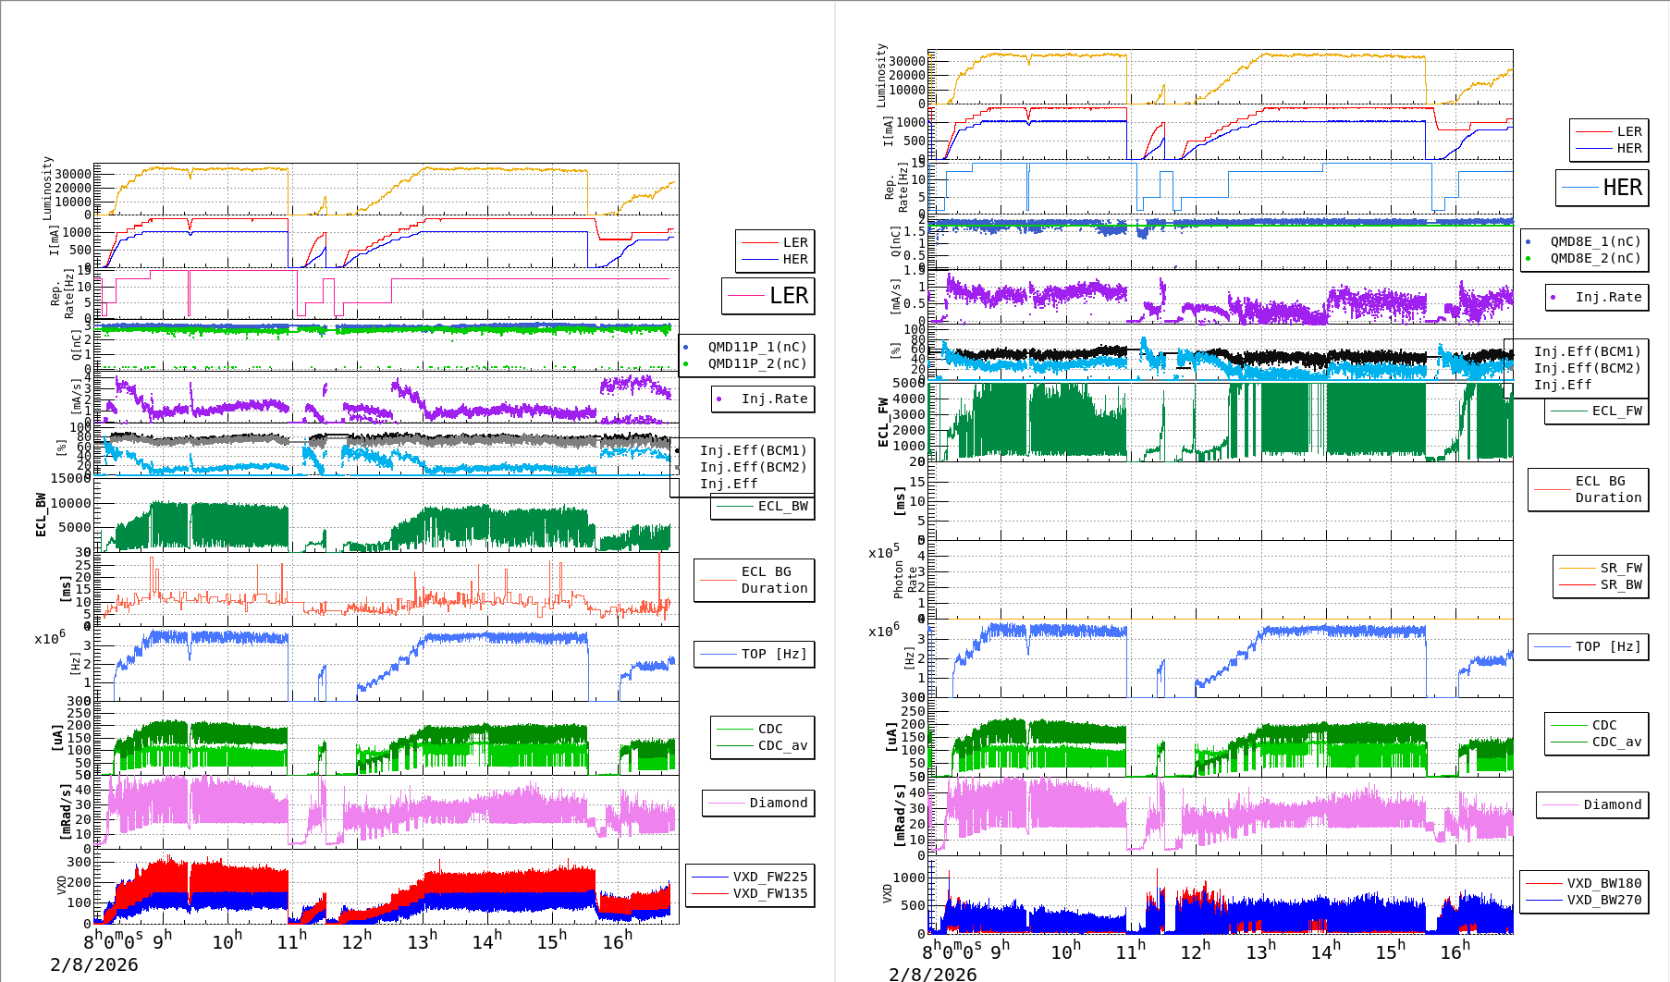Viewport: 1670px width, 982px height.
Task: Select QMD8E_2(nC) legend entry
Action: pos(1596,258)
